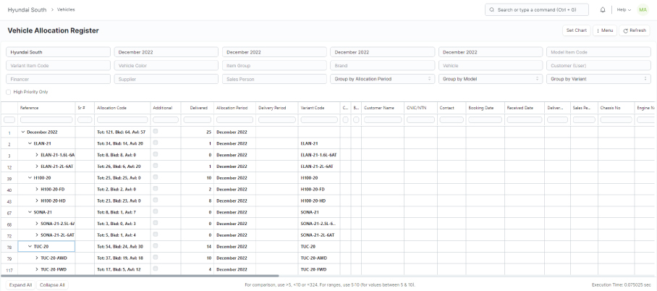Go to Hyundai South breadcrumb

pyautogui.click(x=27, y=9)
